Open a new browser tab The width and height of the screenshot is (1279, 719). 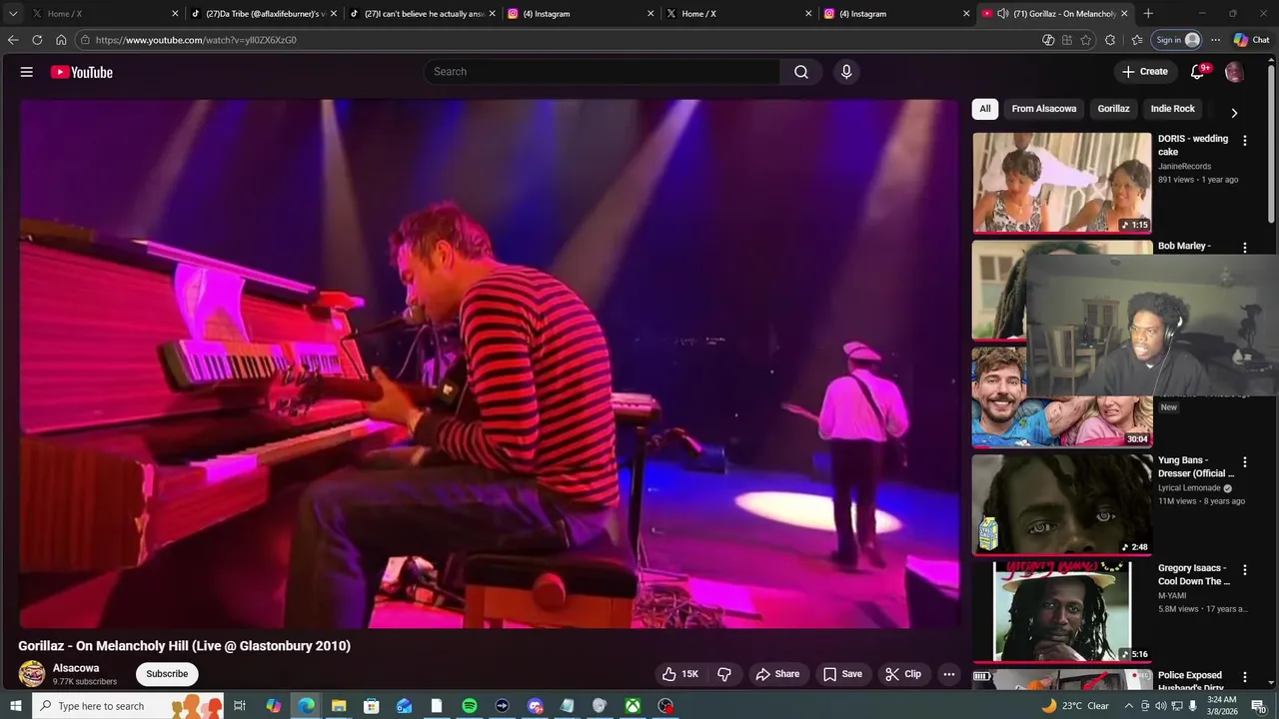tap(1148, 14)
